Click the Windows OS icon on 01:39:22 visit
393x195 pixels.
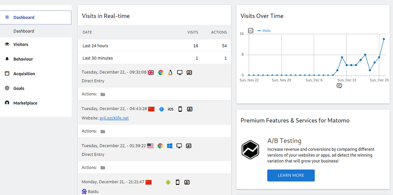click(170, 146)
